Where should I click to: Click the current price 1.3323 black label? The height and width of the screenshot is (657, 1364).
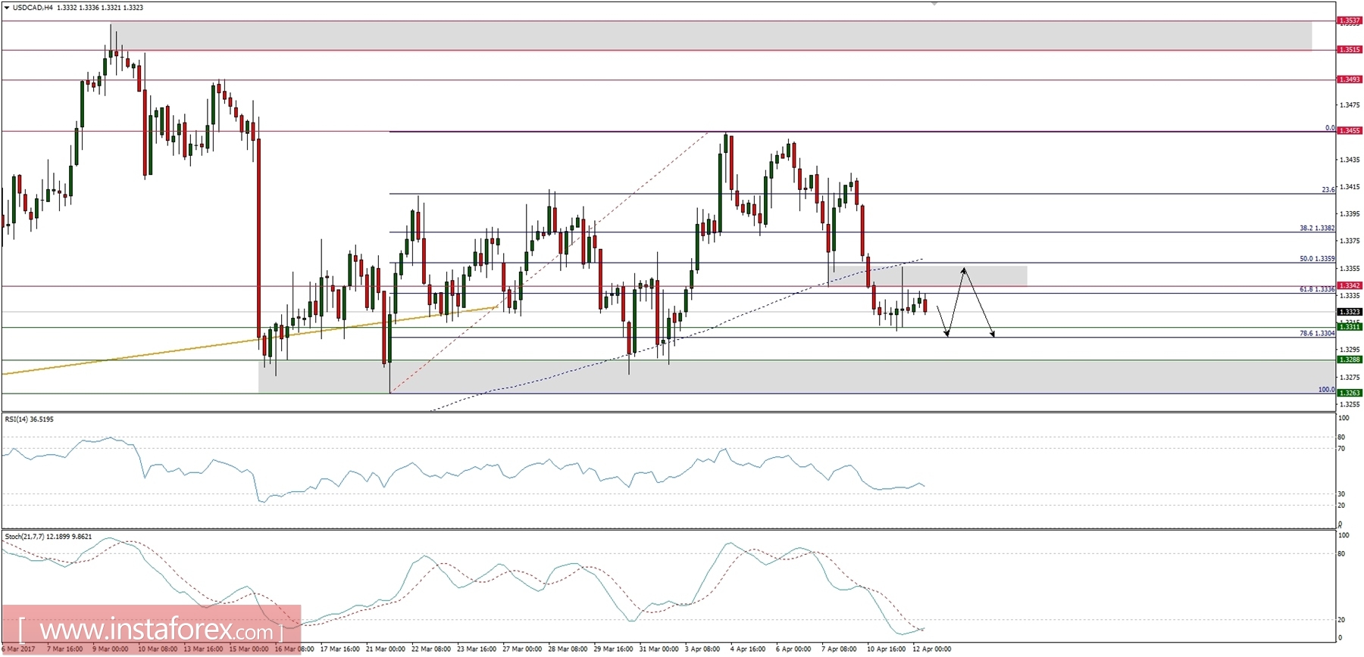click(1349, 312)
